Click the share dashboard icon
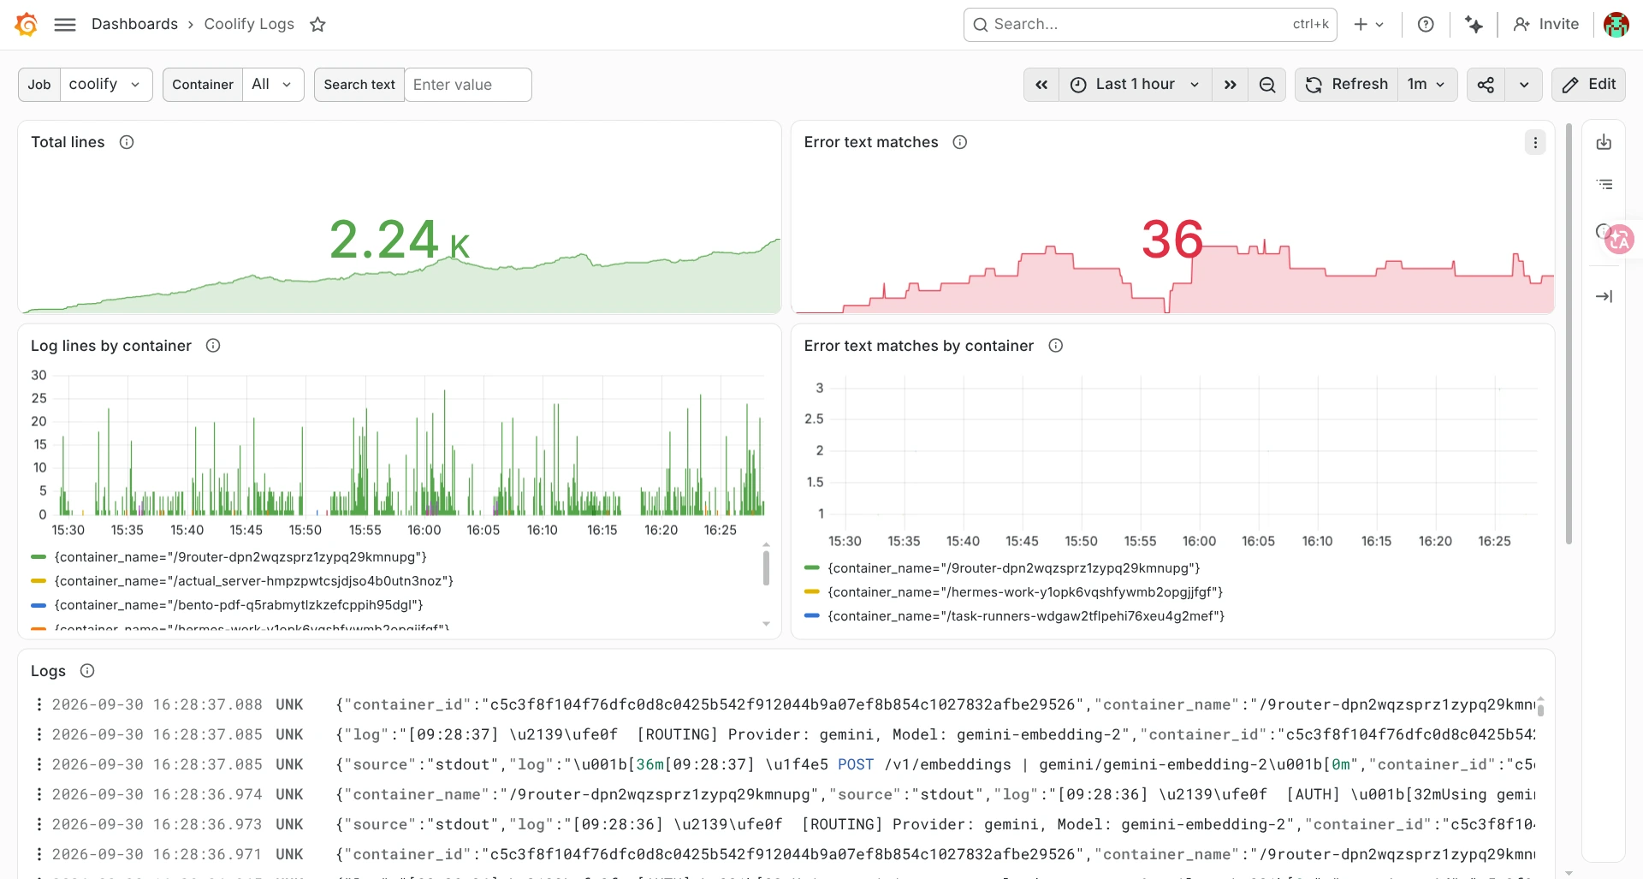1643x879 pixels. [1486, 85]
